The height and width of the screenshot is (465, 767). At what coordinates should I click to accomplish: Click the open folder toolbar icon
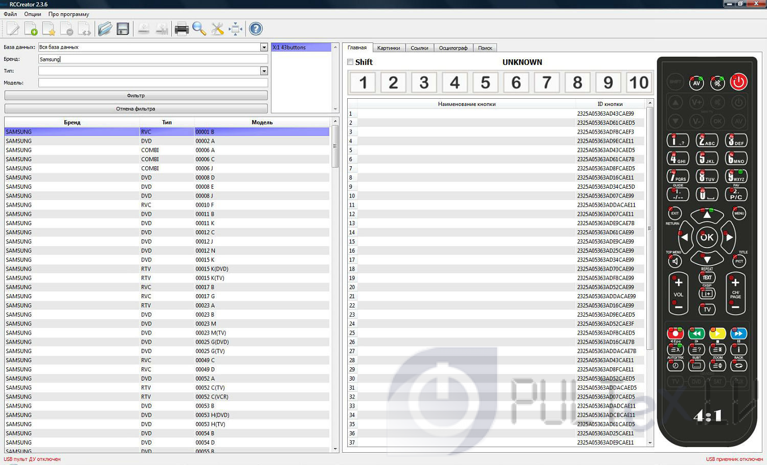pyautogui.click(x=105, y=29)
